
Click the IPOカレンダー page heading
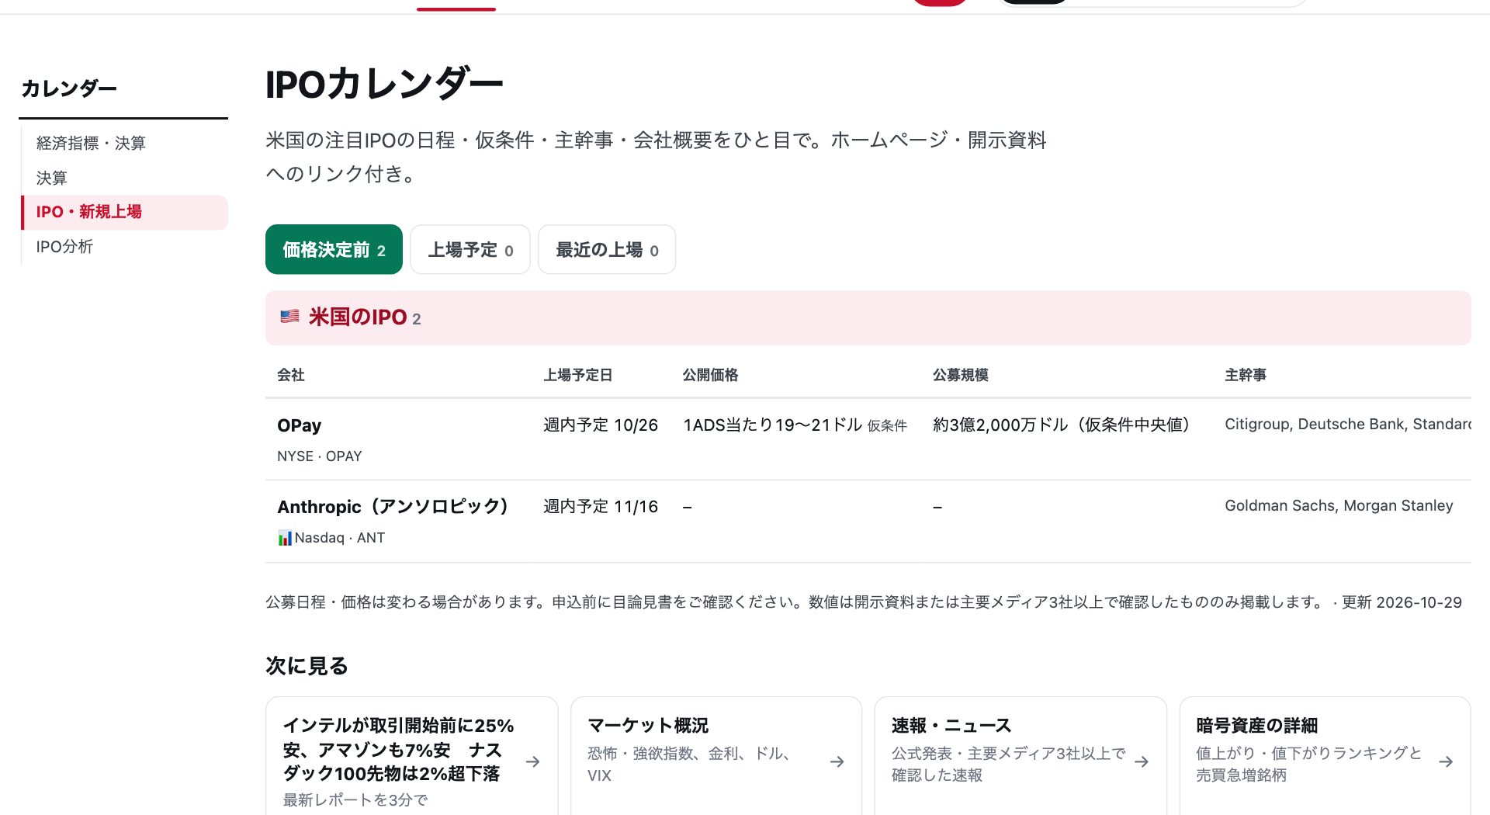[384, 84]
